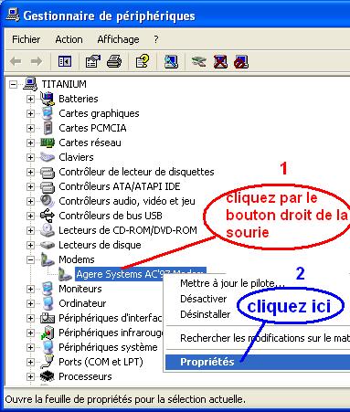This screenshot has height=412, width=350.
Task: Select the Périphériques infrarouge label
Action: pyautogui.click(x=111, y=333)
